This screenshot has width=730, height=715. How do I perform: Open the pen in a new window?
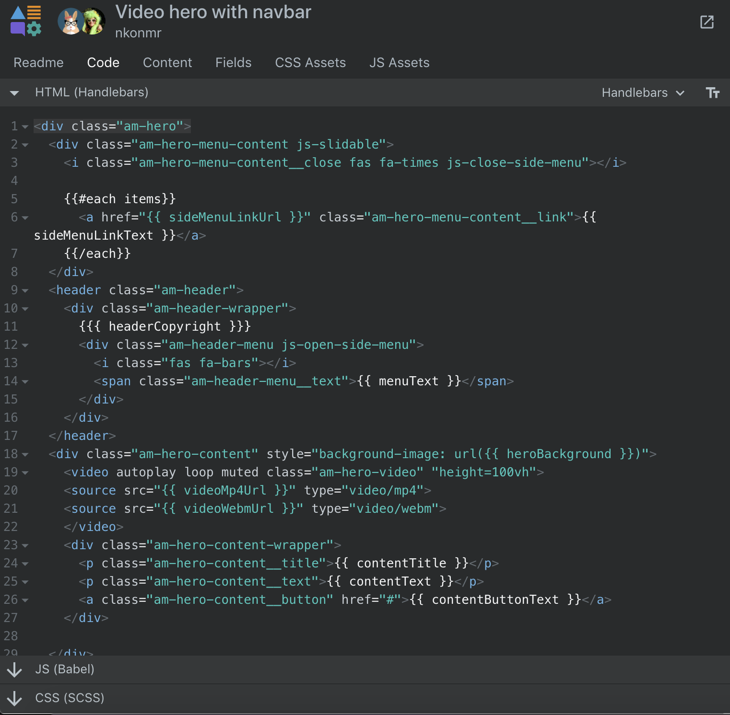click(x=706, y=22)
